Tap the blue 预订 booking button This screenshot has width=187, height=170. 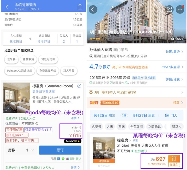[60, 150]
